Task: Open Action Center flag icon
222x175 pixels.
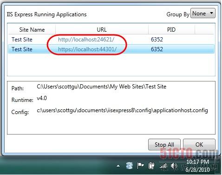Action: tap(140, 166)
